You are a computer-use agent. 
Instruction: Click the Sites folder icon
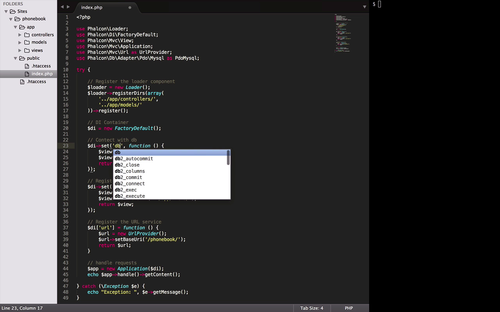pyautogui.click(x=13, y=11)
